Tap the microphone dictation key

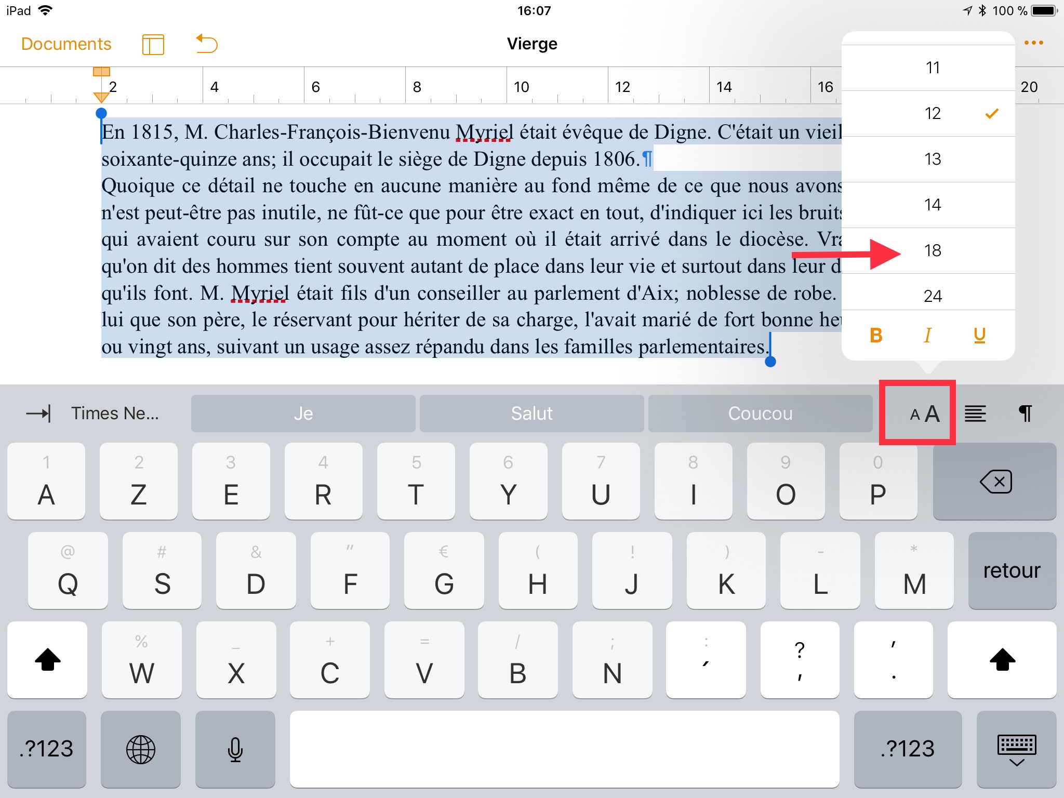(x=235, y=749)
